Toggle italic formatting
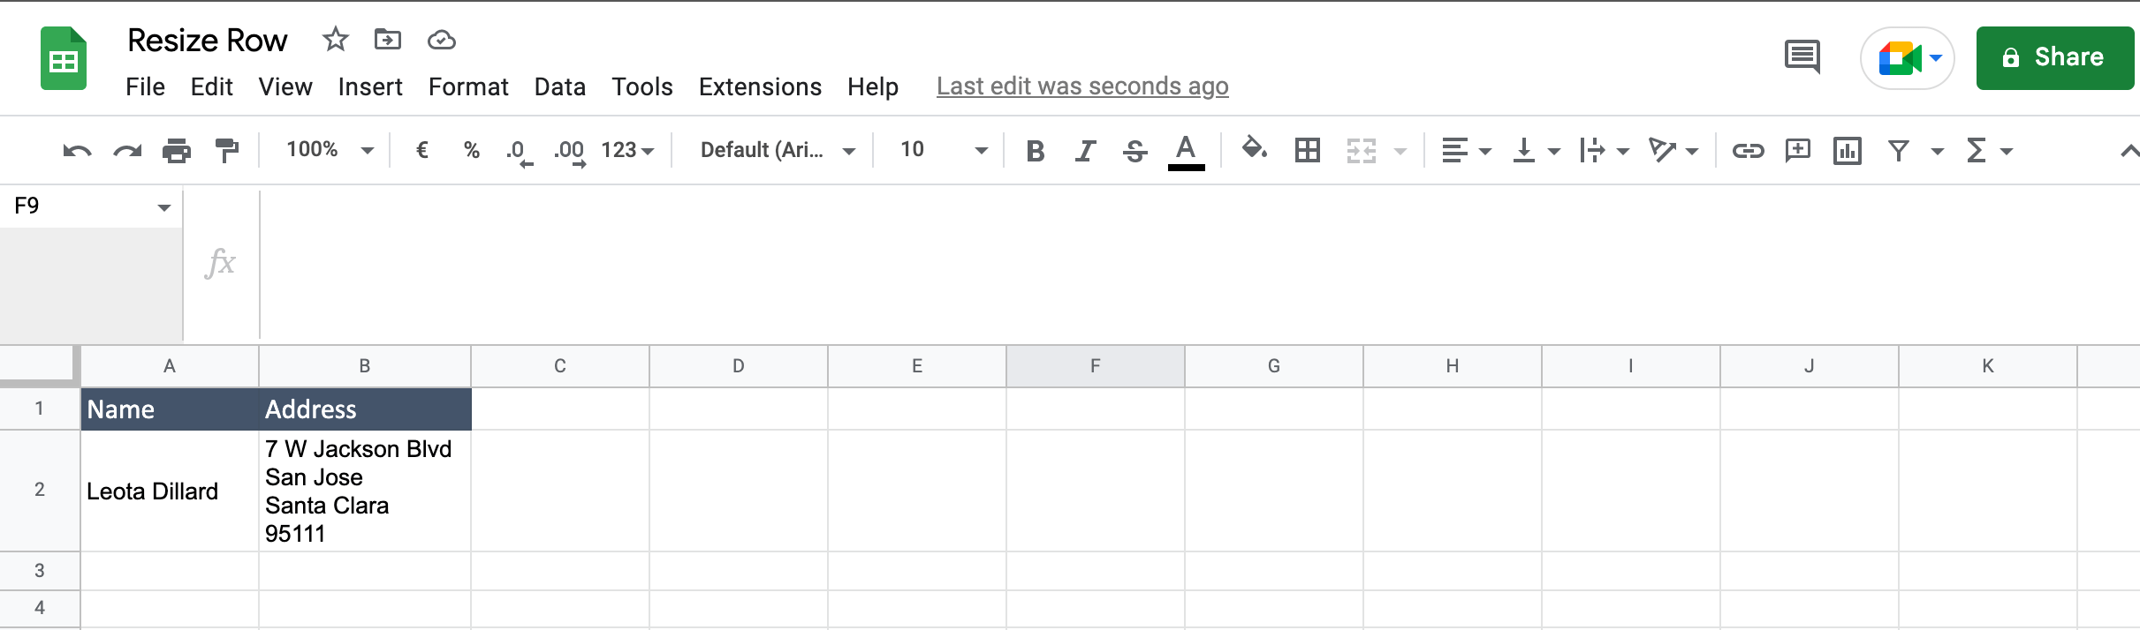Screen dimensions: 2140x630 tap(1085, 150)
